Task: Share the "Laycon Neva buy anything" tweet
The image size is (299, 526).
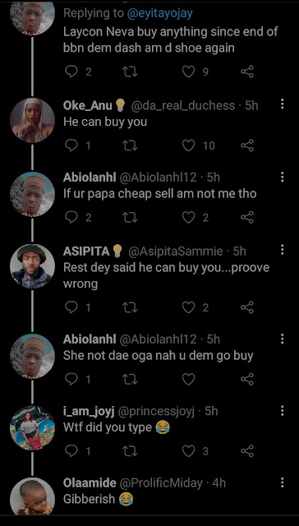Action: click(247, 72)
